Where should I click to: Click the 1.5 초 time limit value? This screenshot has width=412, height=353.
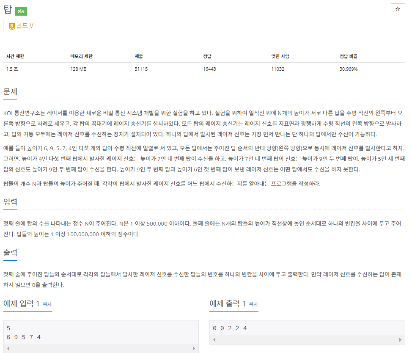coord(12,69)
